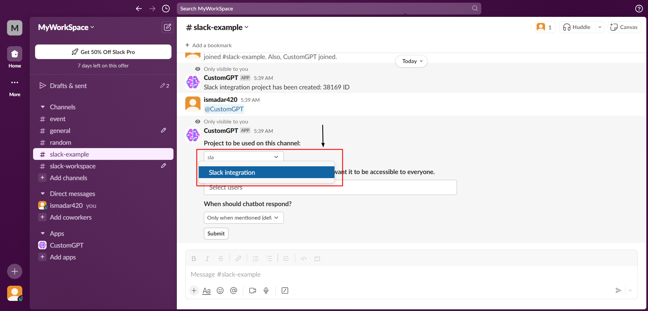
Task: Open the chatbot respond mode dropdown
Action: (x=244, y=218)
